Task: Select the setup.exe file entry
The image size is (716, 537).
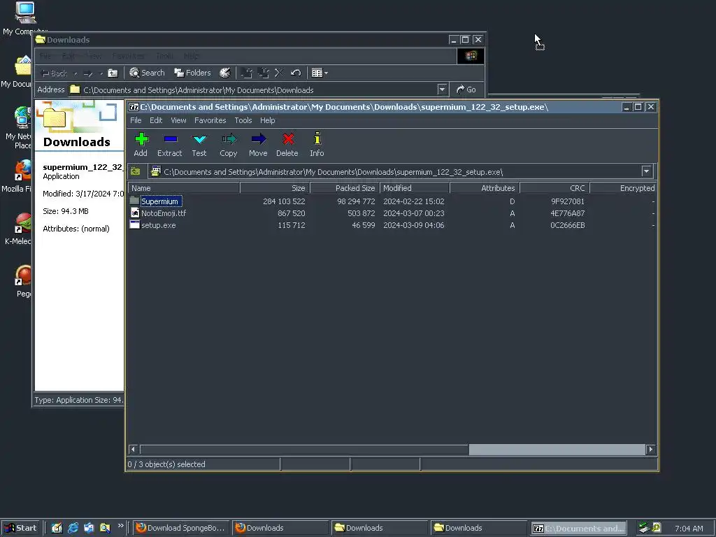Action: pyautogui.click(x=392, y=225)
